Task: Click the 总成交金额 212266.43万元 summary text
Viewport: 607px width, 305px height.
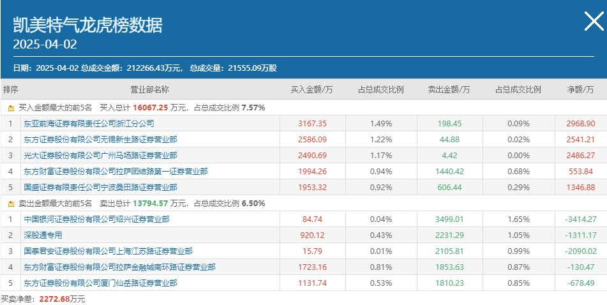Action: coord(131,68)
